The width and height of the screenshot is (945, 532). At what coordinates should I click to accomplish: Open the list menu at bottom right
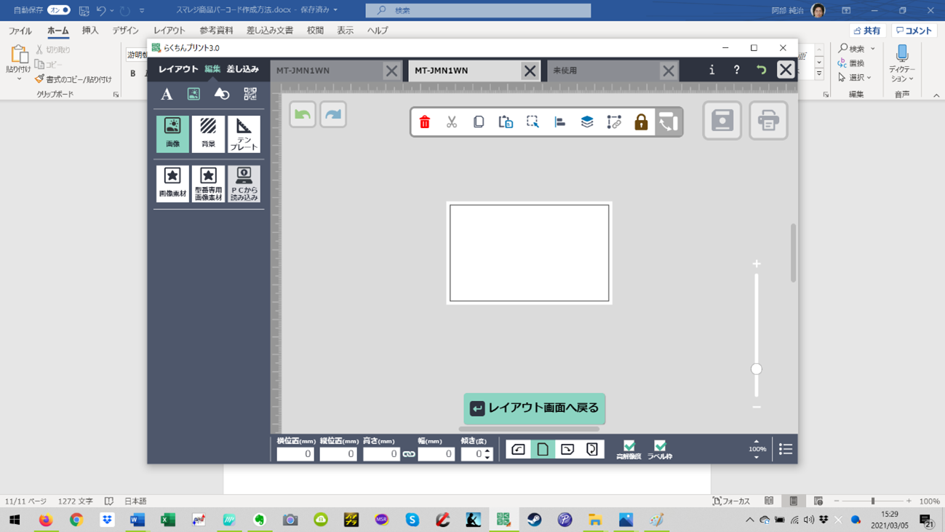tap(786, 450)
